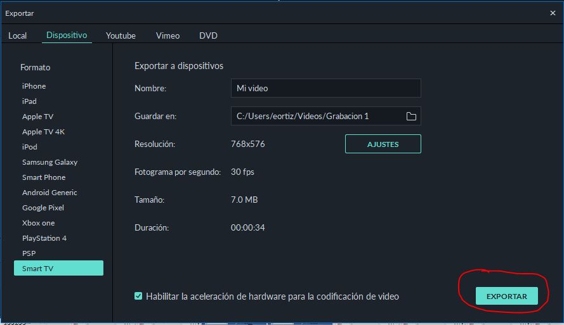
Task: Pick Google Pixel format
Action: point(43,208)
